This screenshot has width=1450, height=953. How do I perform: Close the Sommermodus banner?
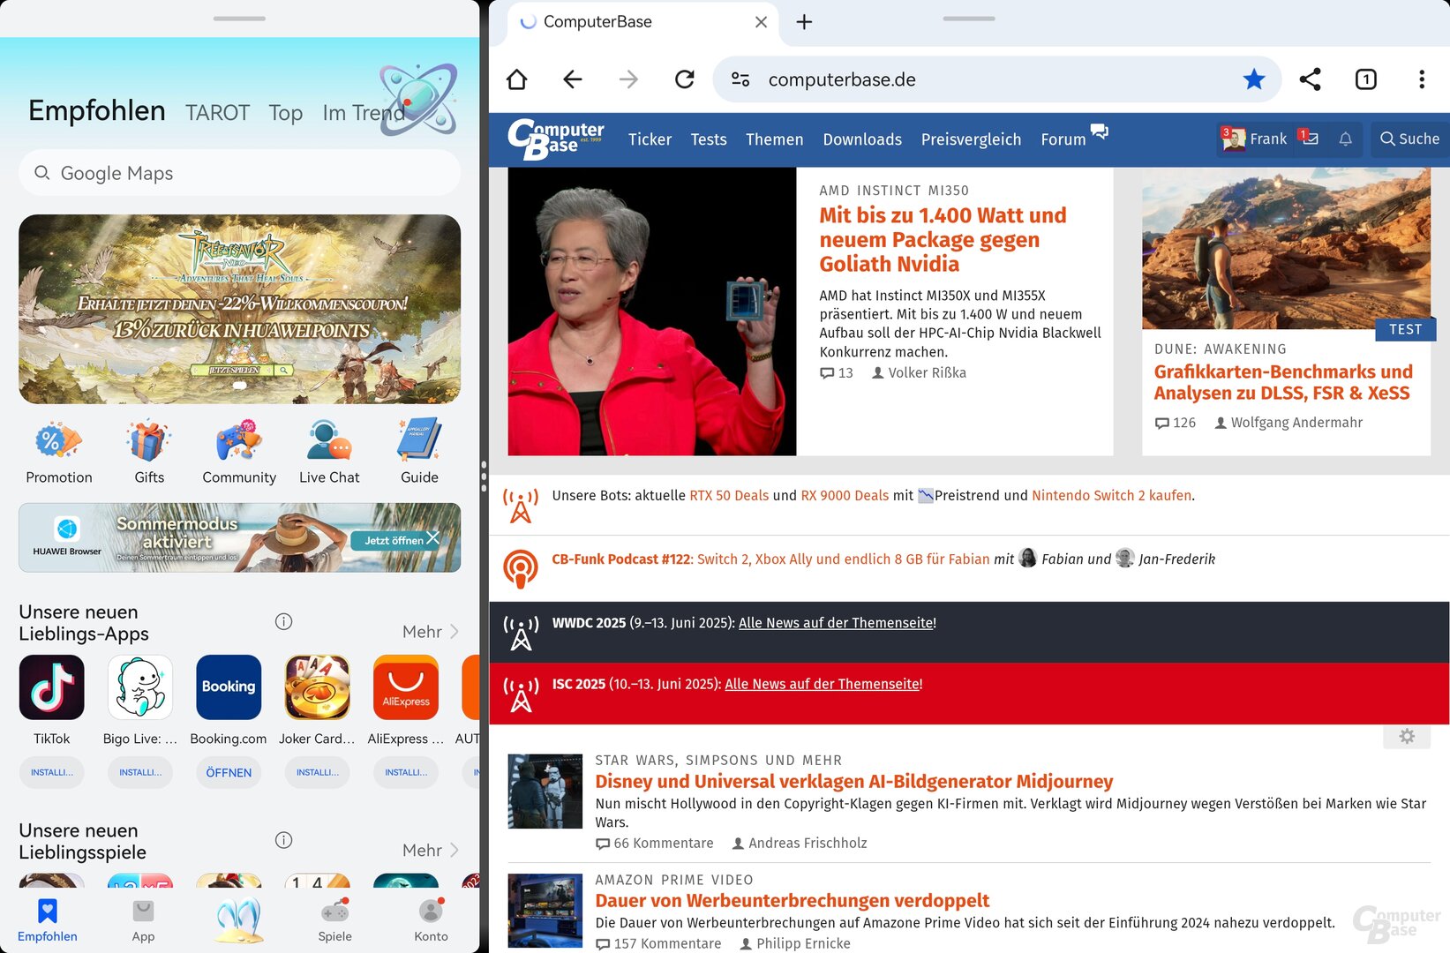[x=433, y=537]
